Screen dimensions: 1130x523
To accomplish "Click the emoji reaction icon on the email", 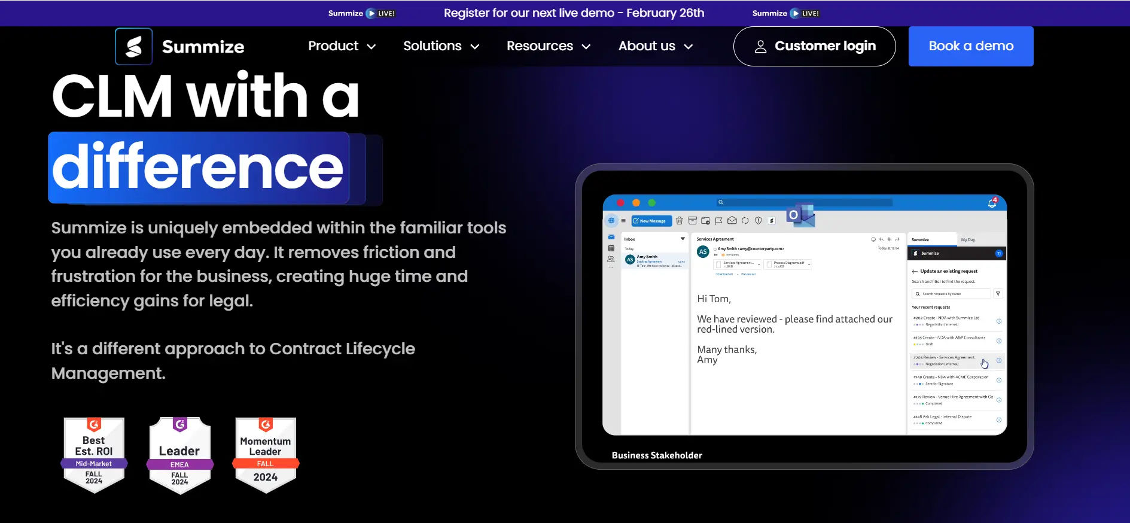I will pos(873,239).
